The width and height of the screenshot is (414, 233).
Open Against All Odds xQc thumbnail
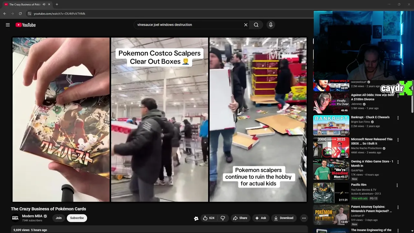coord(331,103)
